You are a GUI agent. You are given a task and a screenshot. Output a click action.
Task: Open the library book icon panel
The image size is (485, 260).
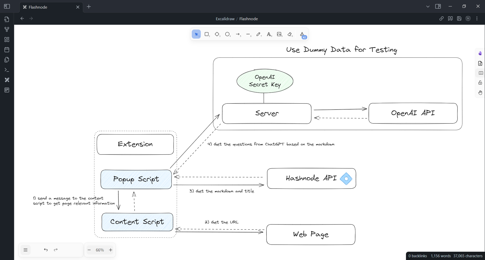coord(480,73)
